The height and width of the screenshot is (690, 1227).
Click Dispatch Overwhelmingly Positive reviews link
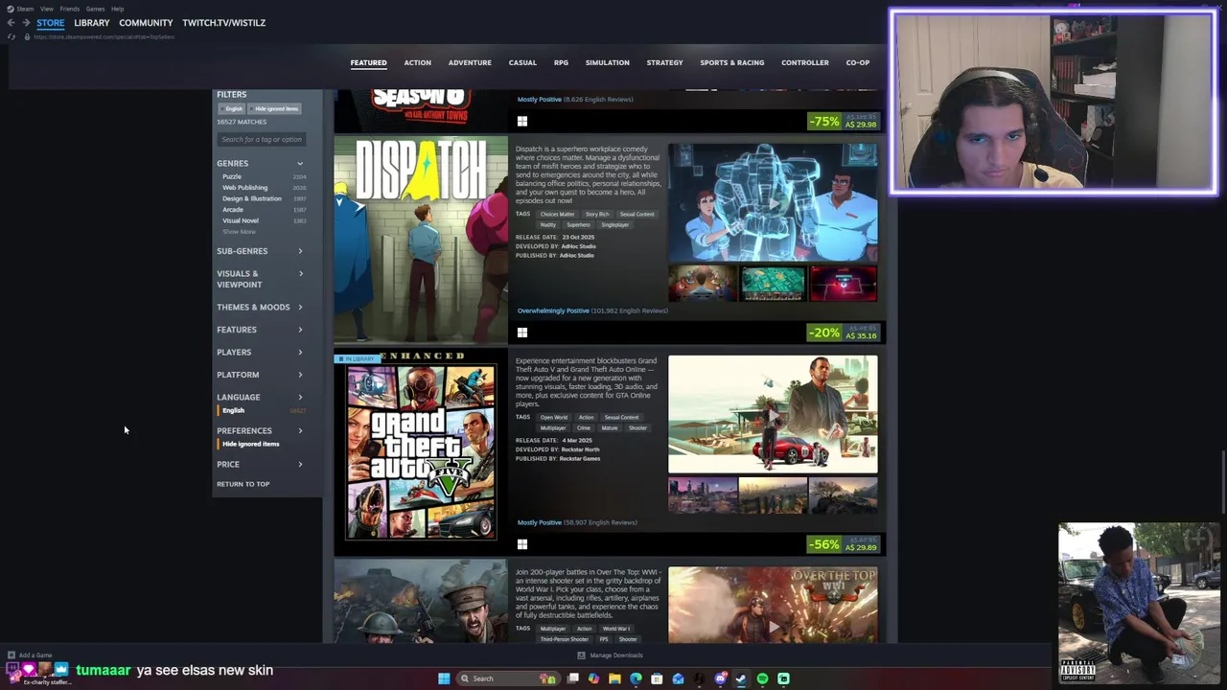point(592,310)
